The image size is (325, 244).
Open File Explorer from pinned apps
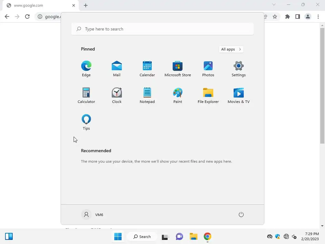point(208,95)
